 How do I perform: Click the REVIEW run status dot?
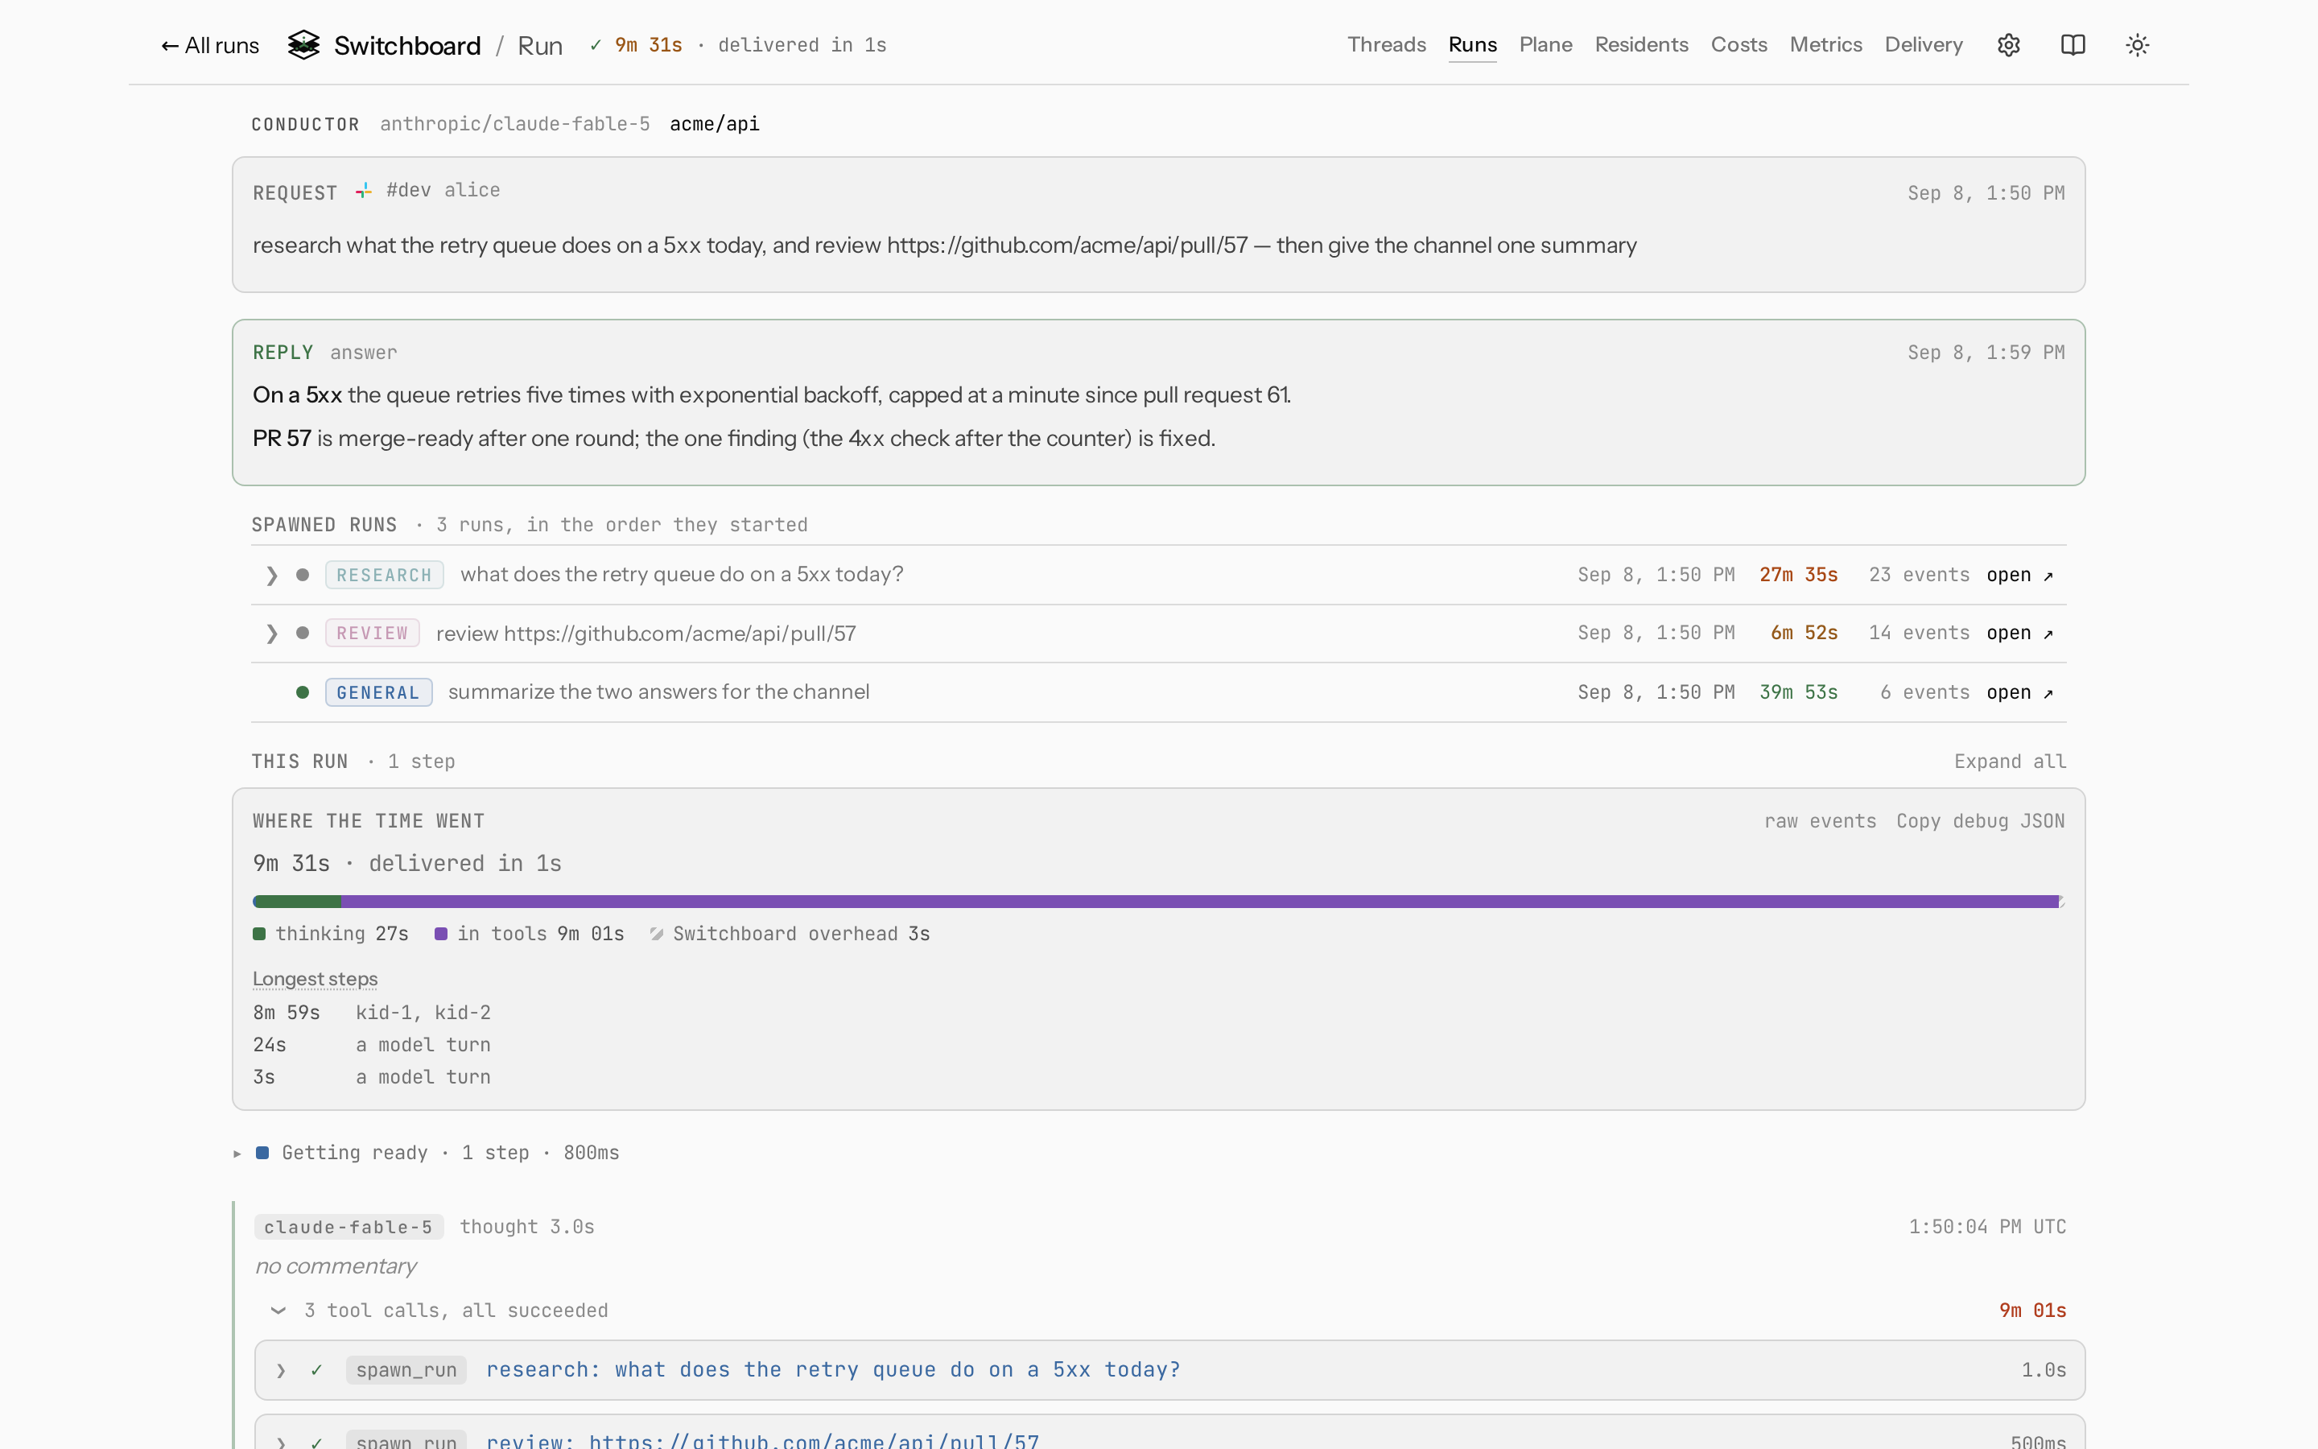(303, 633)
